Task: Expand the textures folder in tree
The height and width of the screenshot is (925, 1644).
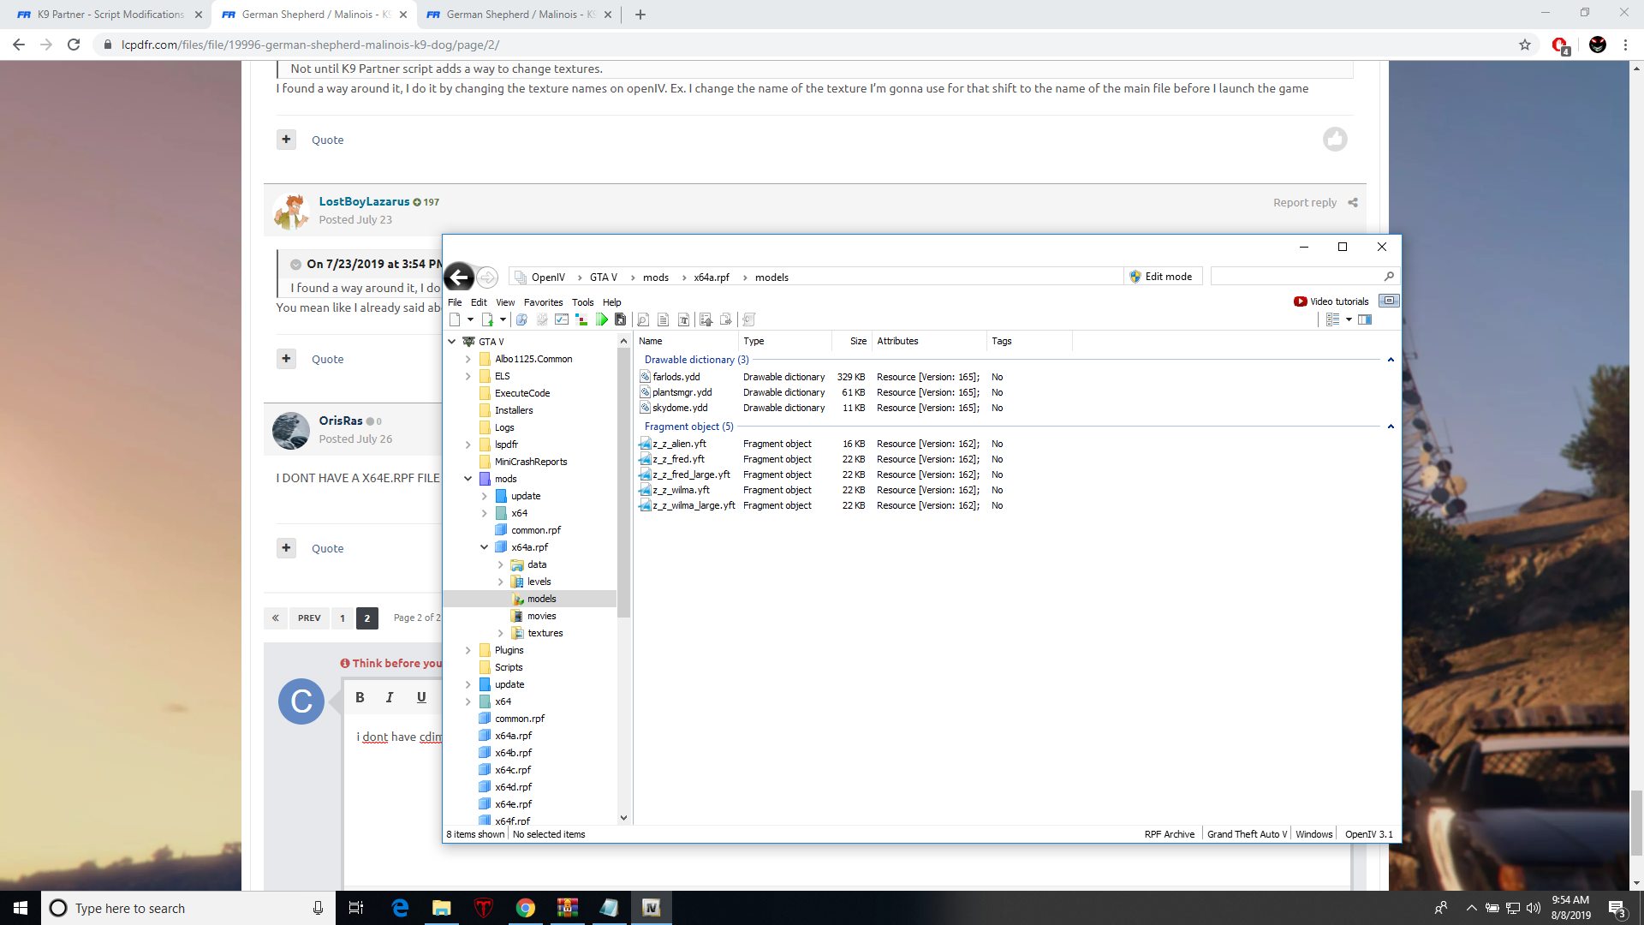Action: [x=501, y=633]
